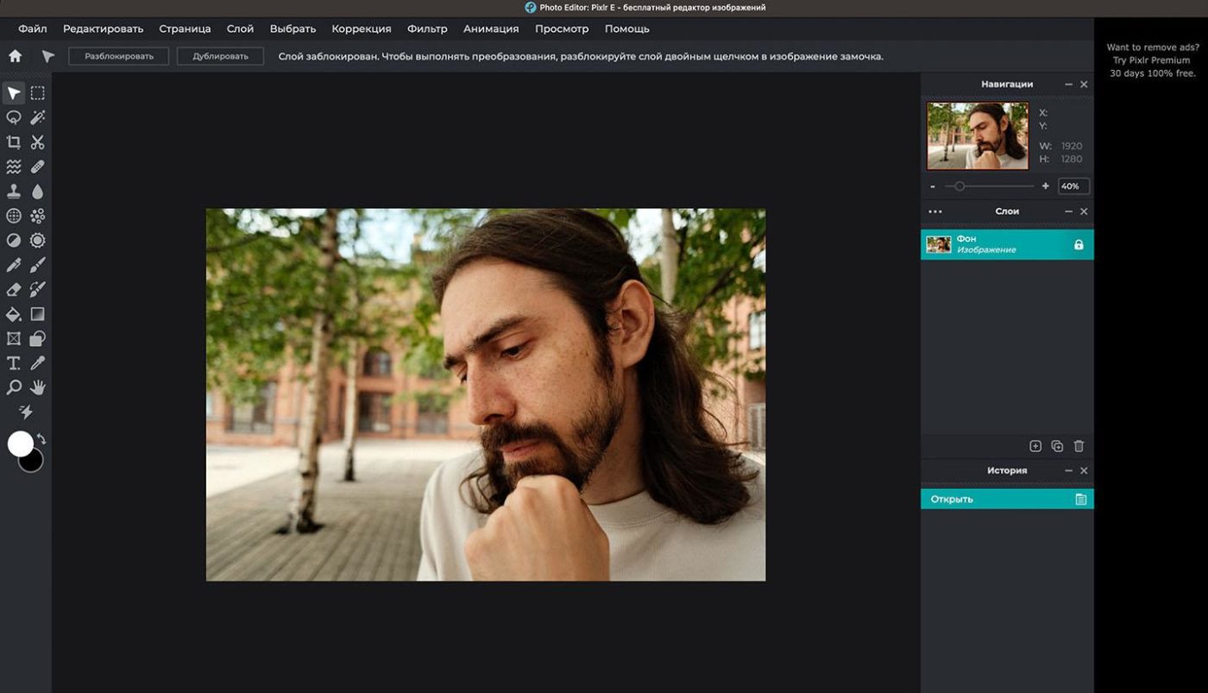Image resolution: width=1208 pixels, height=693 pixels.
Task: Select the Dodge/Burn half-circle tool
Action: [14, 241]
